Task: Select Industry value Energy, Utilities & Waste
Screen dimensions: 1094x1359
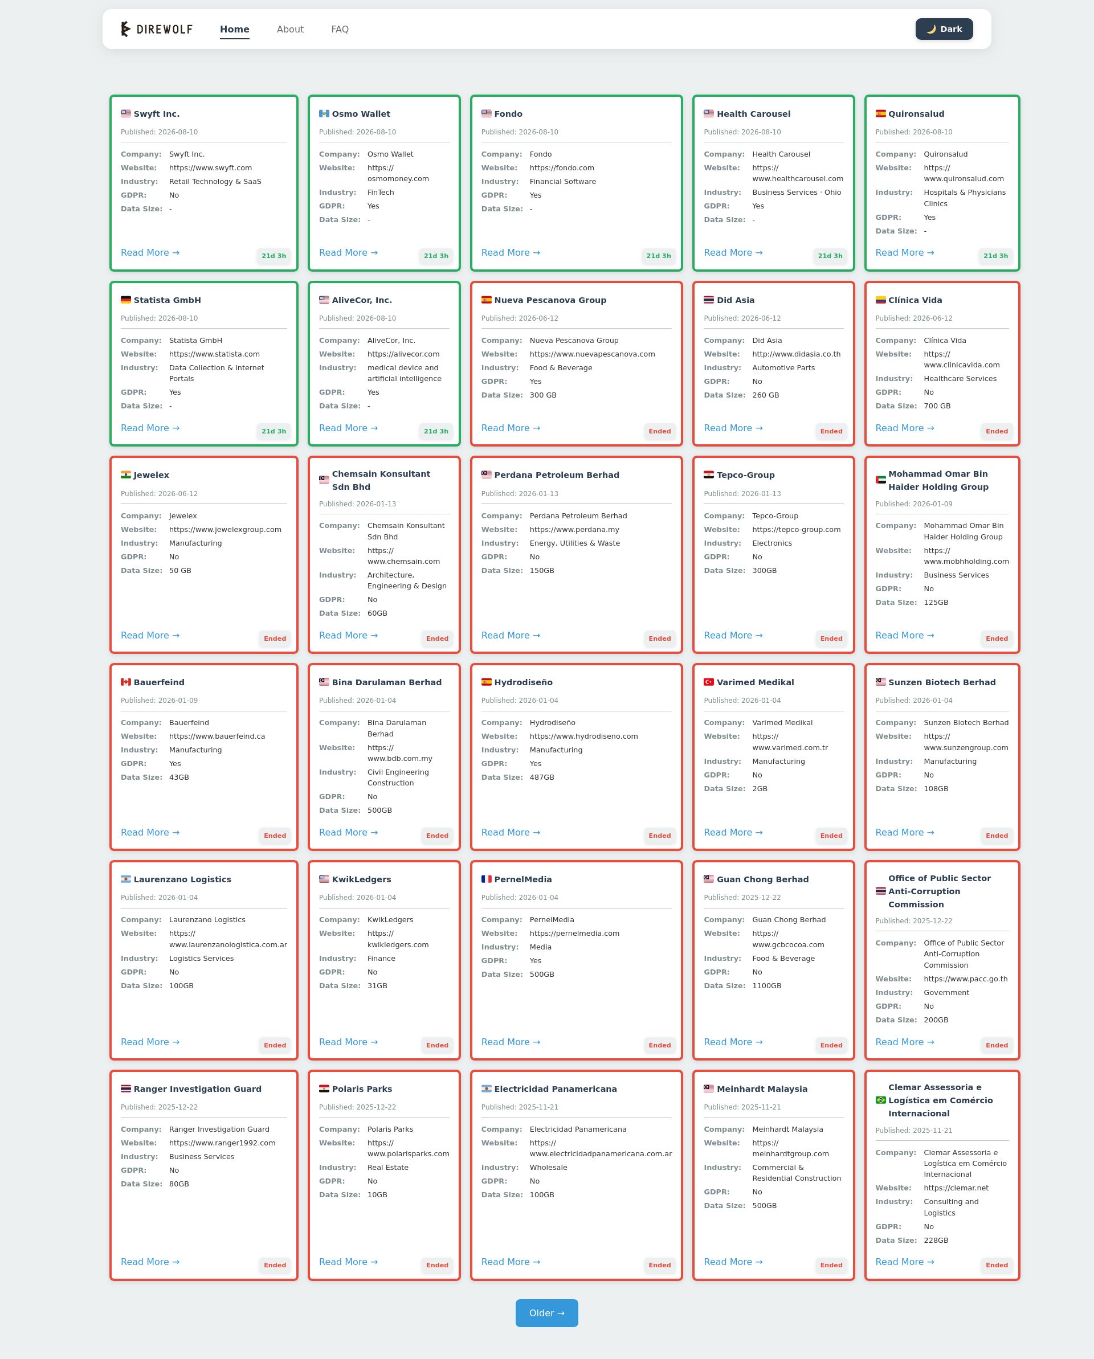Action: pos(574,543)
